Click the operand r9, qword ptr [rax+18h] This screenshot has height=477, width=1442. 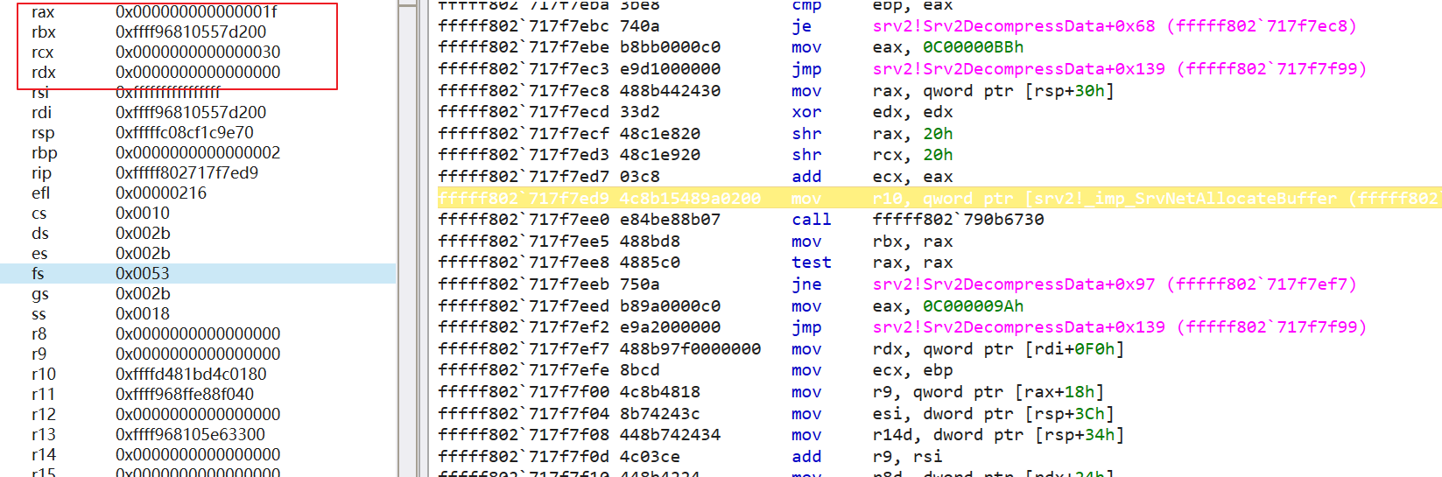tap(988, 392)
